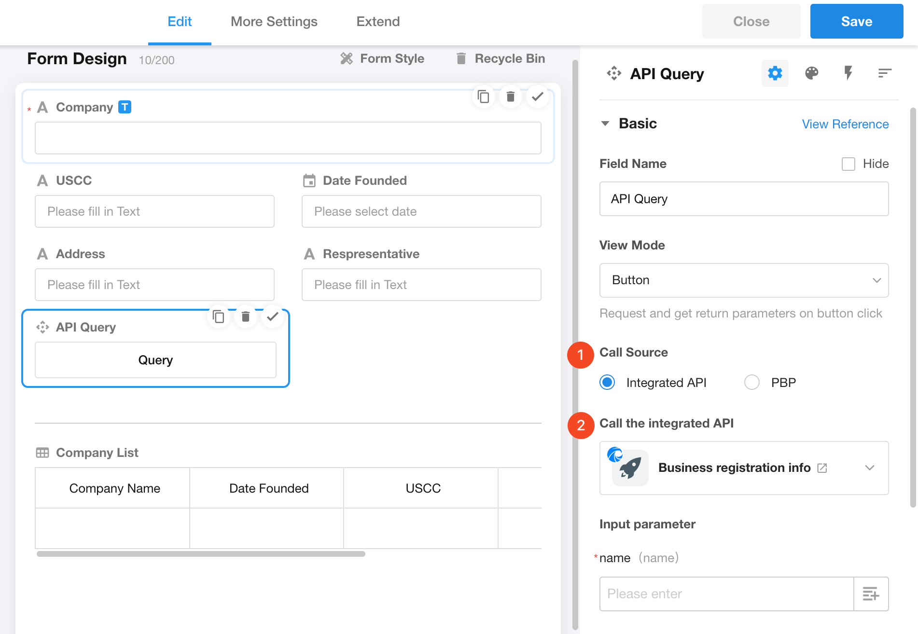Delete the API Query field
Viewport: 918px width, 634px height.
tap(246, 317)
